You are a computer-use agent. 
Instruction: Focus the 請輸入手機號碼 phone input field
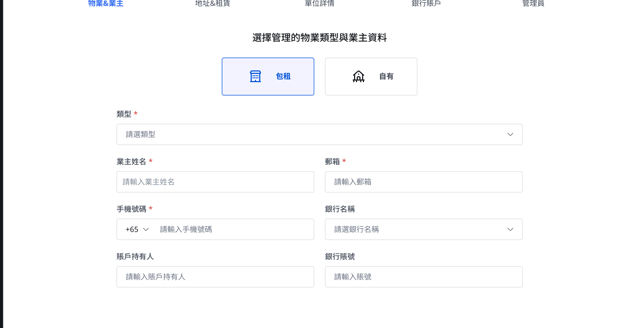[234, 229]
